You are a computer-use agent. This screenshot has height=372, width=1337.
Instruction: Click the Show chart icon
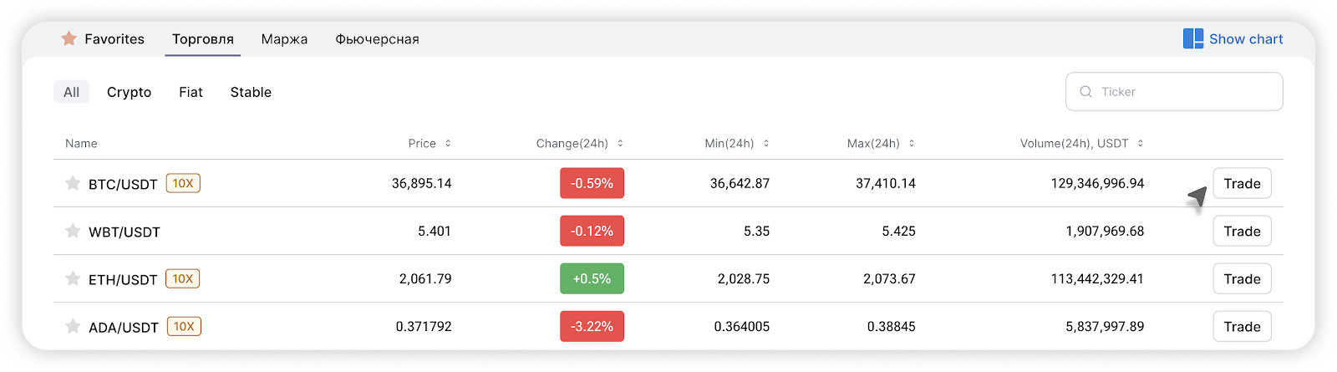pyautogui.click(x=1192, y=38)
